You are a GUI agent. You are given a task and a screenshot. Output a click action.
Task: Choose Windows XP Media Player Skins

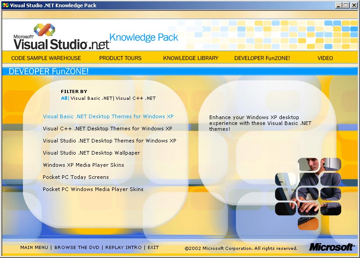pos(83,165)
